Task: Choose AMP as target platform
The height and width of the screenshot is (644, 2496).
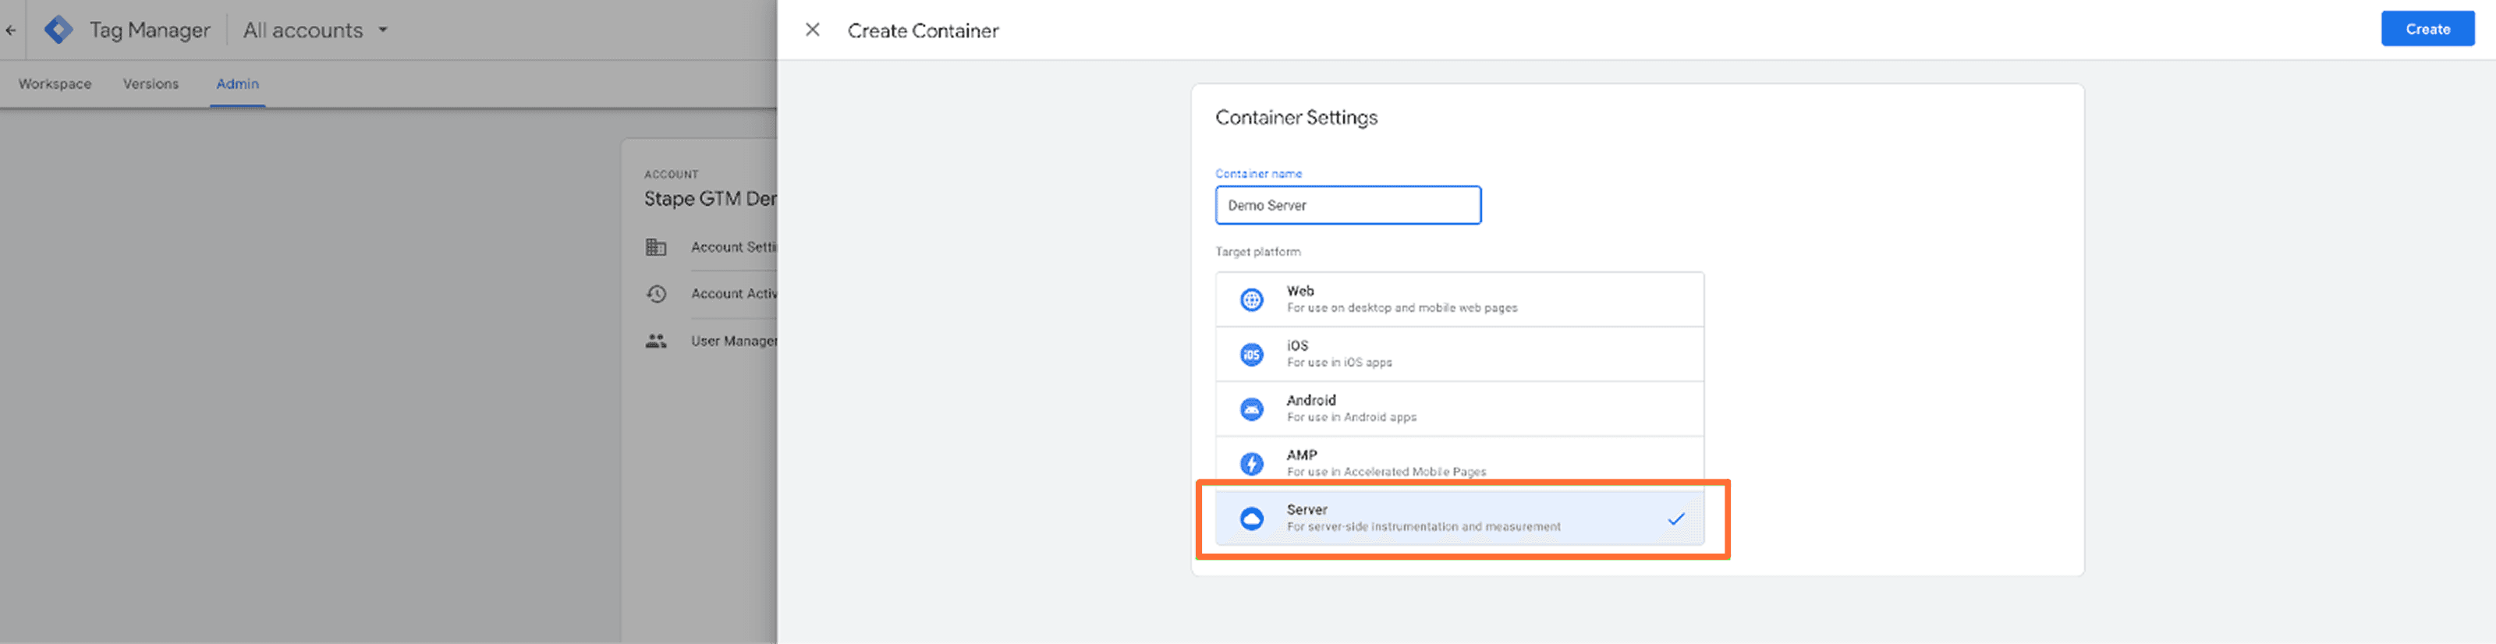Action: pos(1459,463)
